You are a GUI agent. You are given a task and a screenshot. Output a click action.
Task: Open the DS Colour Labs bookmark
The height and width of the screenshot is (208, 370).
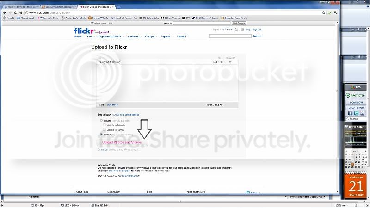click(x=149, y=18)
